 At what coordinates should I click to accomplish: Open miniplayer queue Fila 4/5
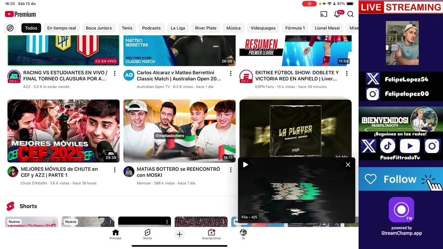pos(250,217)
